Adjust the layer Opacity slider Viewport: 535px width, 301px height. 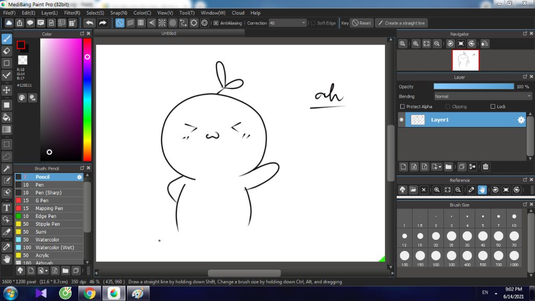pos(473,87)
